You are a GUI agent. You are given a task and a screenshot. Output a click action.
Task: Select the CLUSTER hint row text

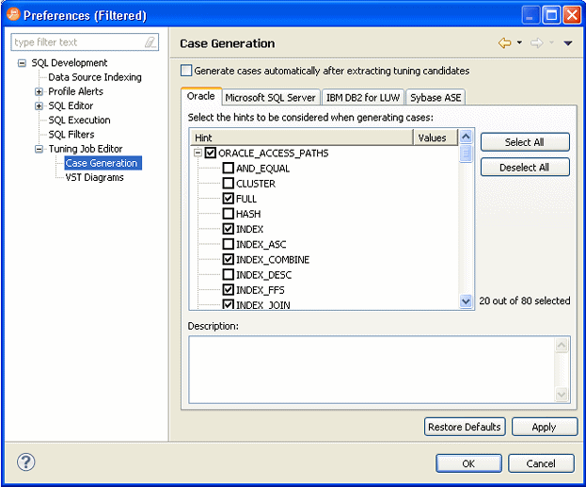coord(256,184)
